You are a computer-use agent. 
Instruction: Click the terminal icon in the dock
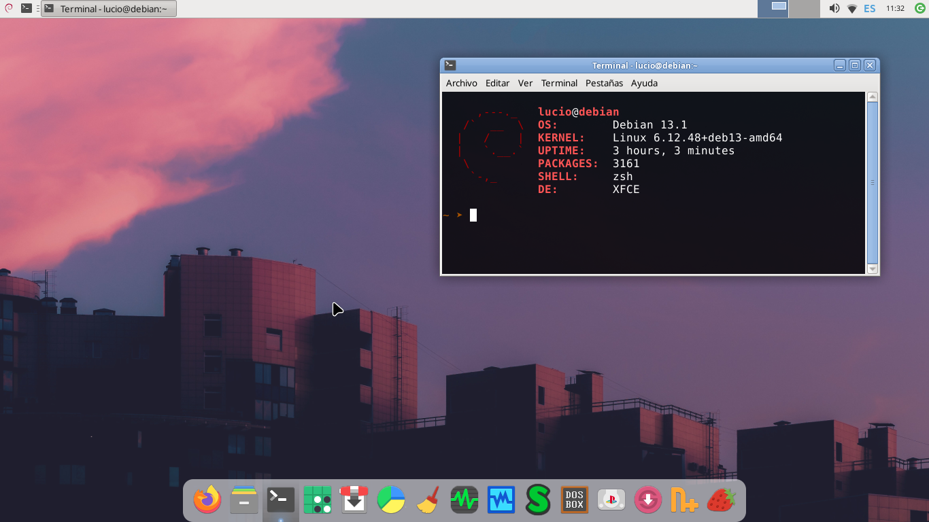tap(281, 500)
